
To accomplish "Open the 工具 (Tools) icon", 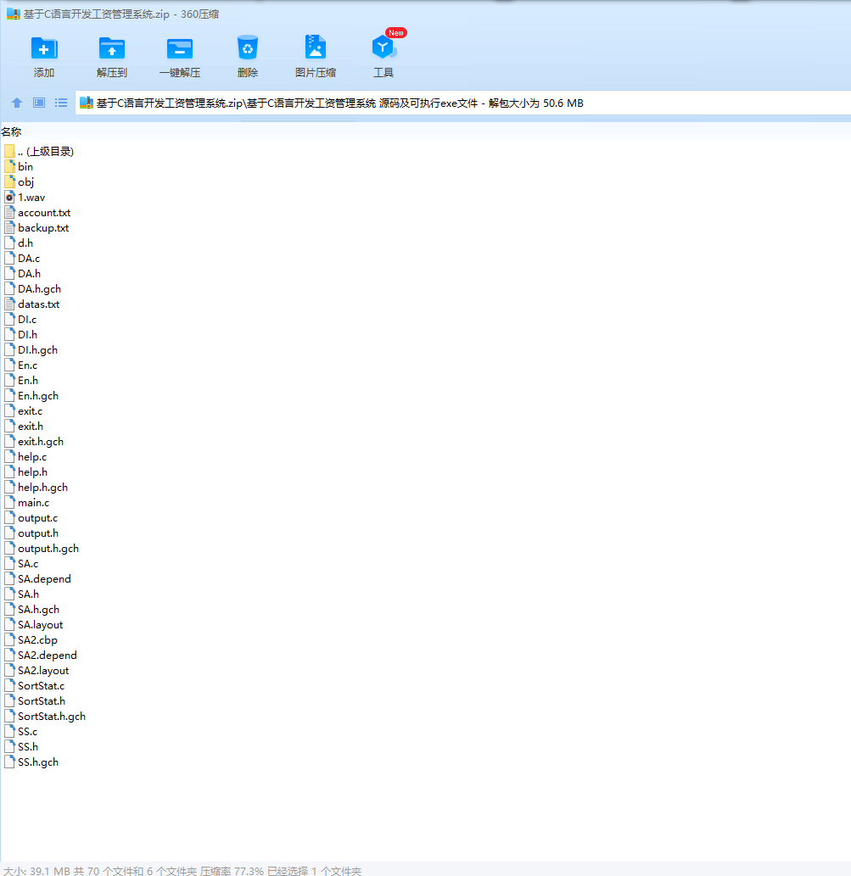I will (x=384, y=47).
